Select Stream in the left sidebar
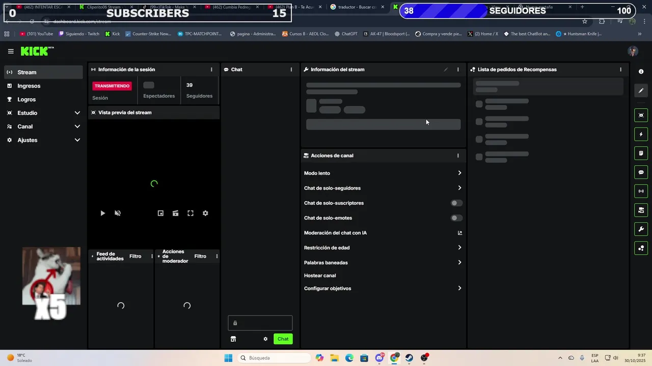Viewport: 652px width, 366px height. point(44,72)
